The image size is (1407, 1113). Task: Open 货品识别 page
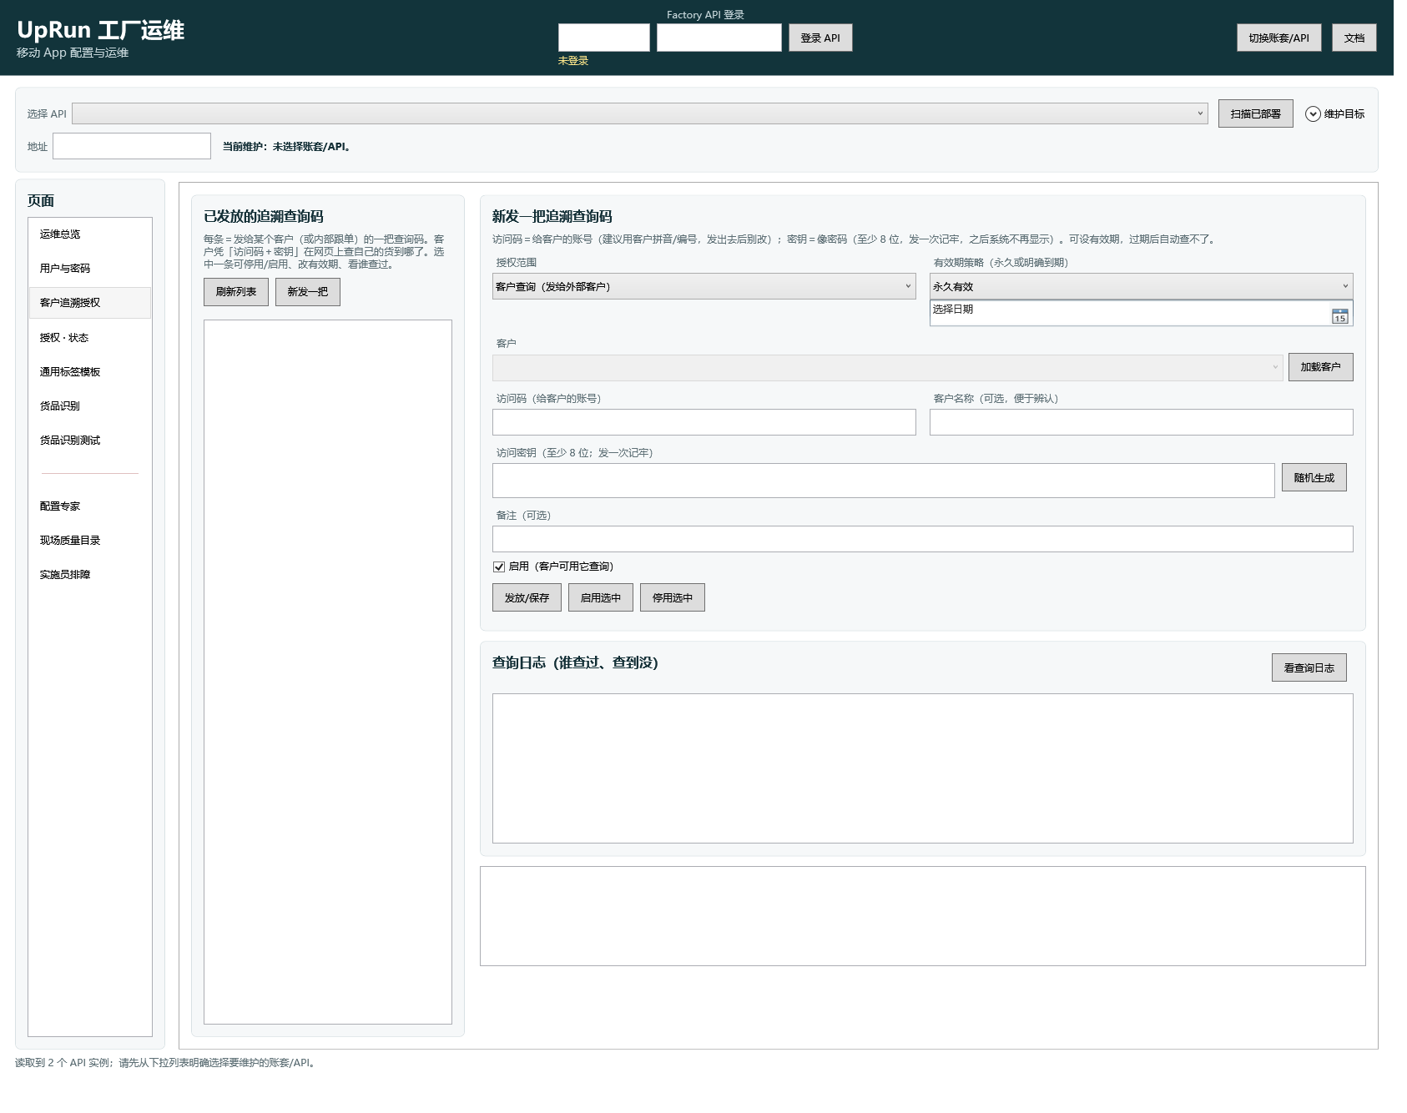90,406
